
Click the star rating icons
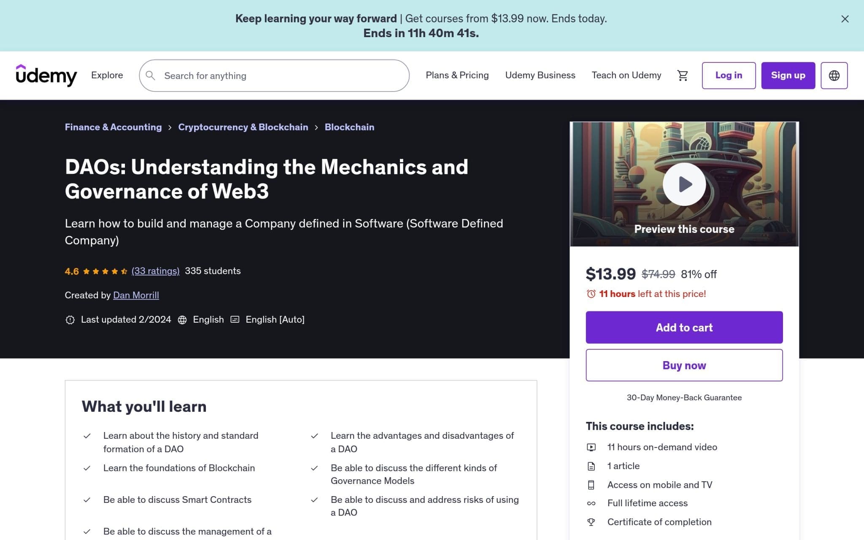click(105, 271)
